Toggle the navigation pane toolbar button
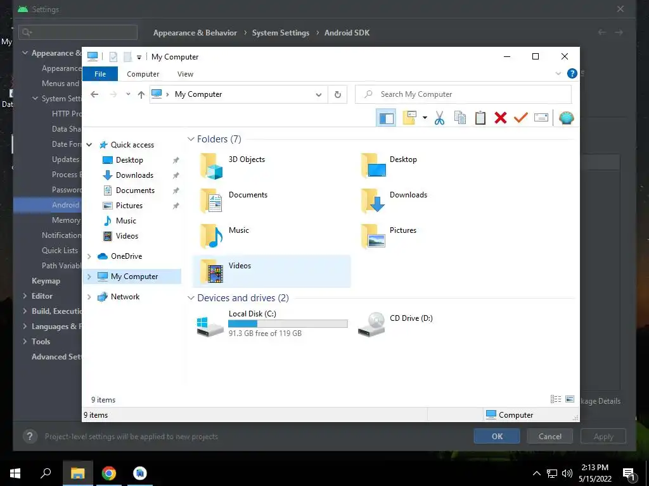The width and height of the screenshot is (649, 486). coord(386,118)
